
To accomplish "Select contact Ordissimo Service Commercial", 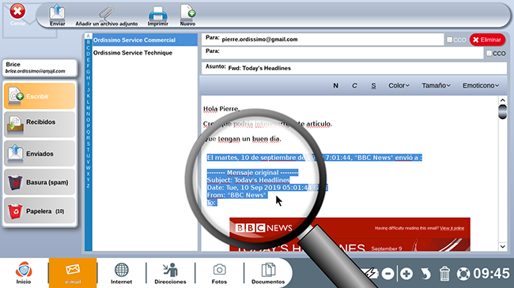I will (x=145, y=40).
